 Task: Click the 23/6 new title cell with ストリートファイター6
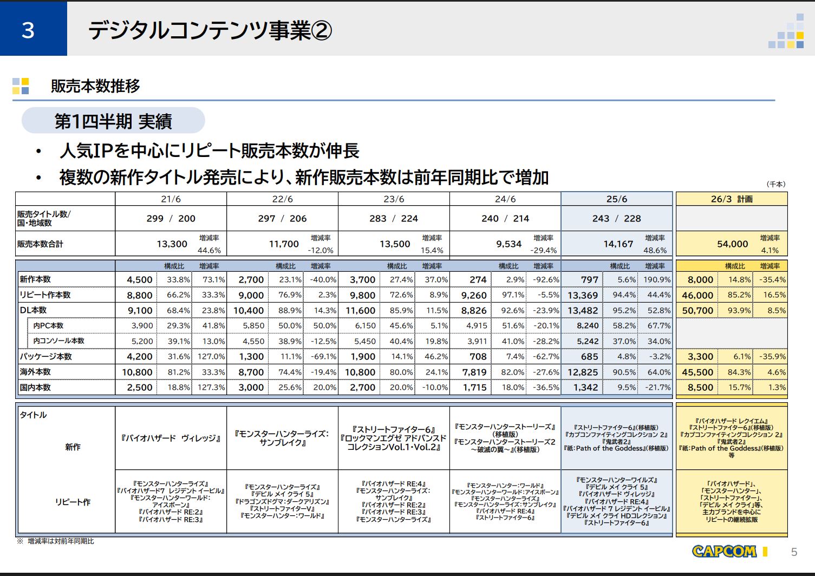click(x=394, y=438)
